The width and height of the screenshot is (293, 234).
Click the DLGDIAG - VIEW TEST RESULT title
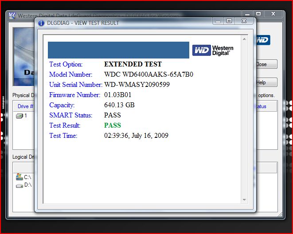click(x=83, y=23)
